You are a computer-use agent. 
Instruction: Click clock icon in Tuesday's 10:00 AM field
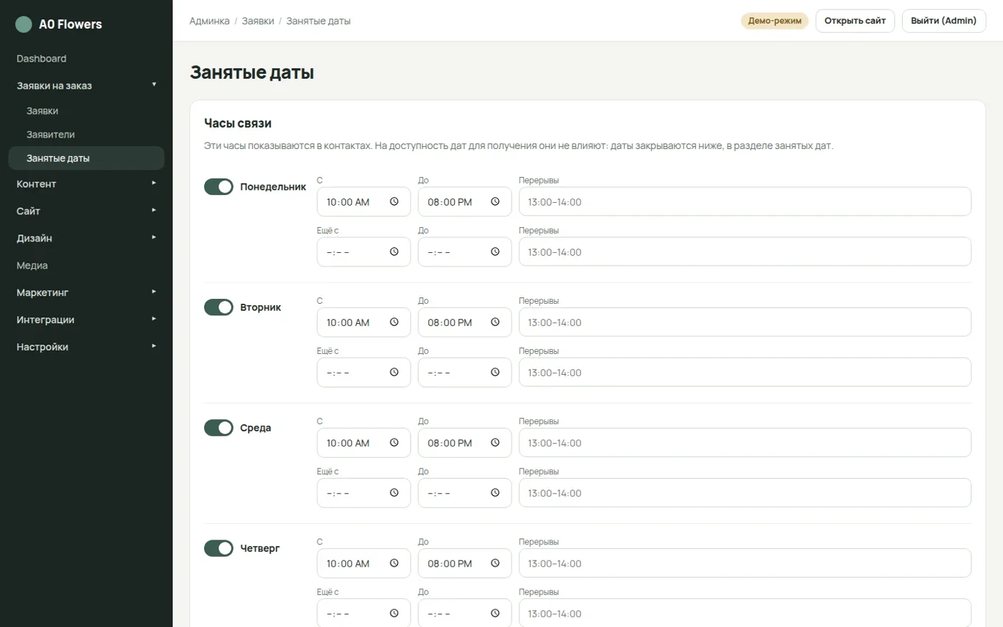click(x=394, y=322)
